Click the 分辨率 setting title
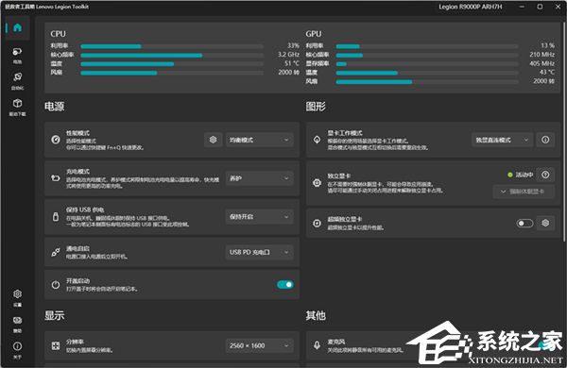 (x=75, y=342)
